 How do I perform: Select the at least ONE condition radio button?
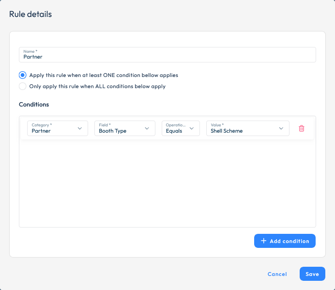click(x=22, y=75)
